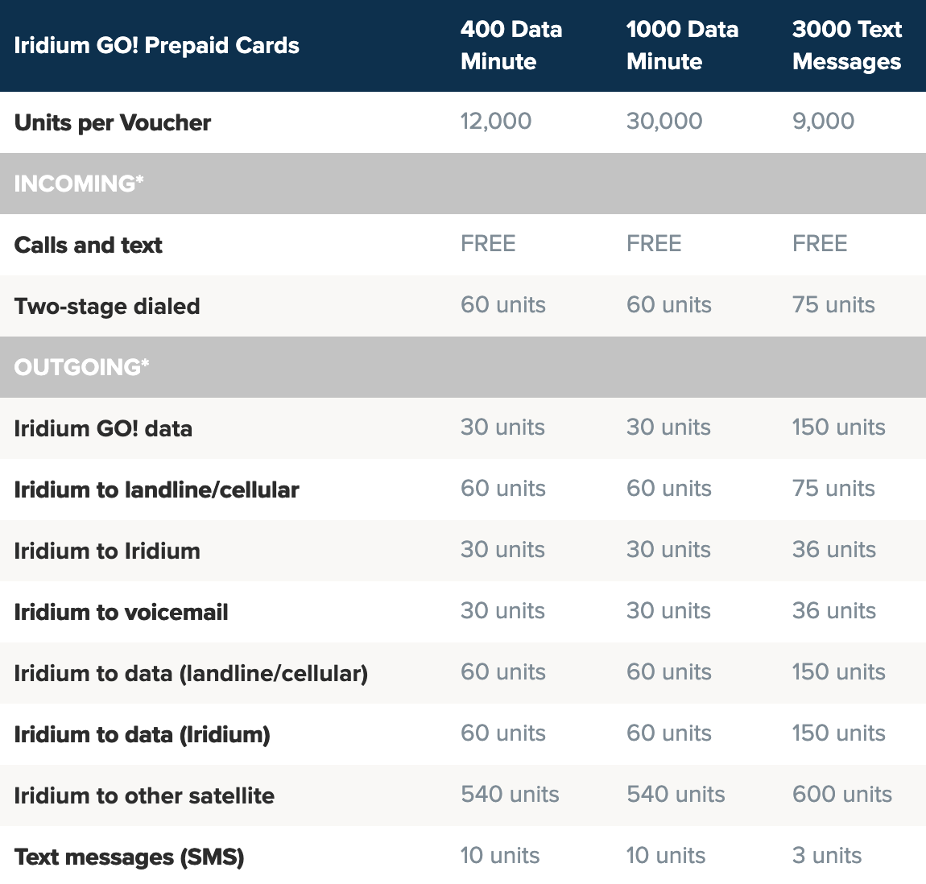Click voicemail 1000 Data '30 units' value

coord(668,610)
